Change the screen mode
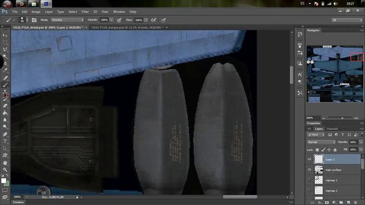Screen dimensions: 365x205 (5, 197)
